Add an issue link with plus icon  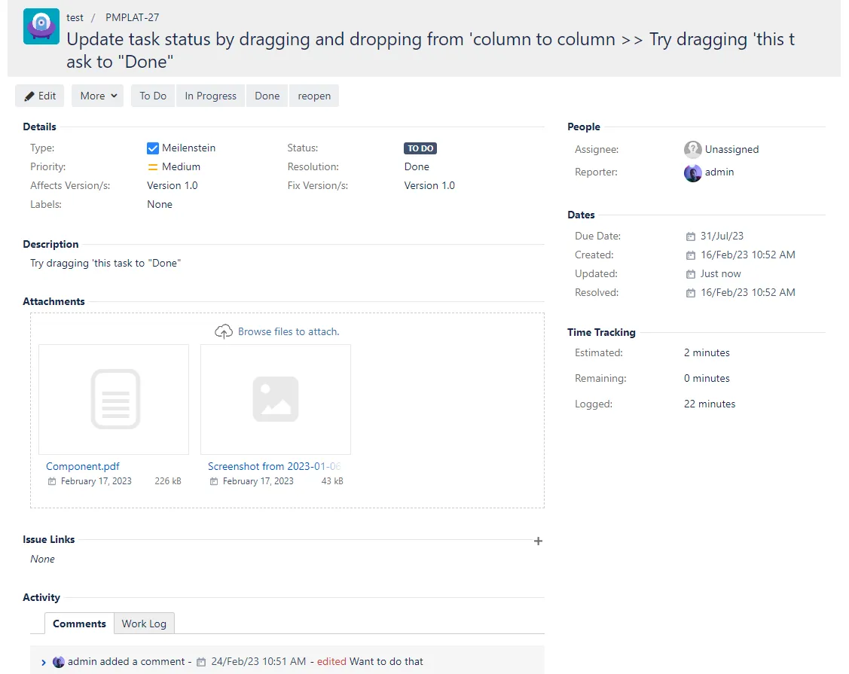click(x=538, y=541)
